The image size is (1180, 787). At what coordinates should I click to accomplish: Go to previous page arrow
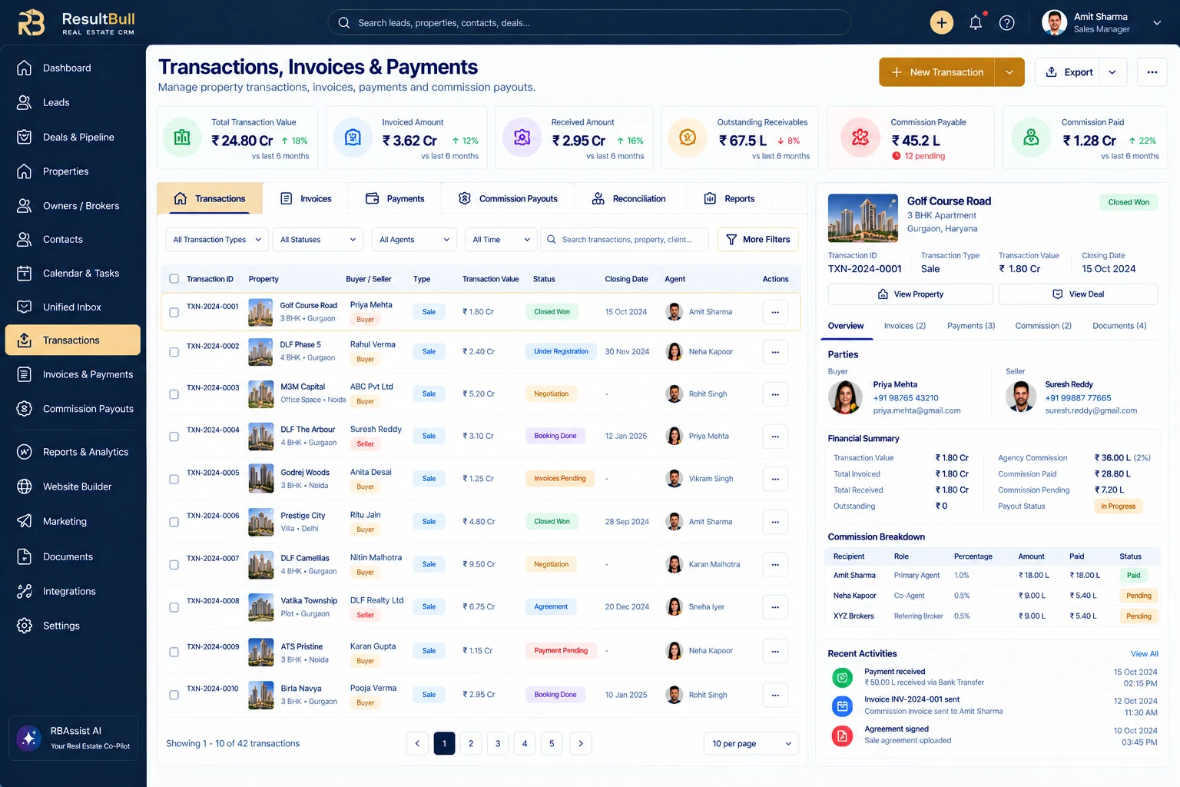417,743
